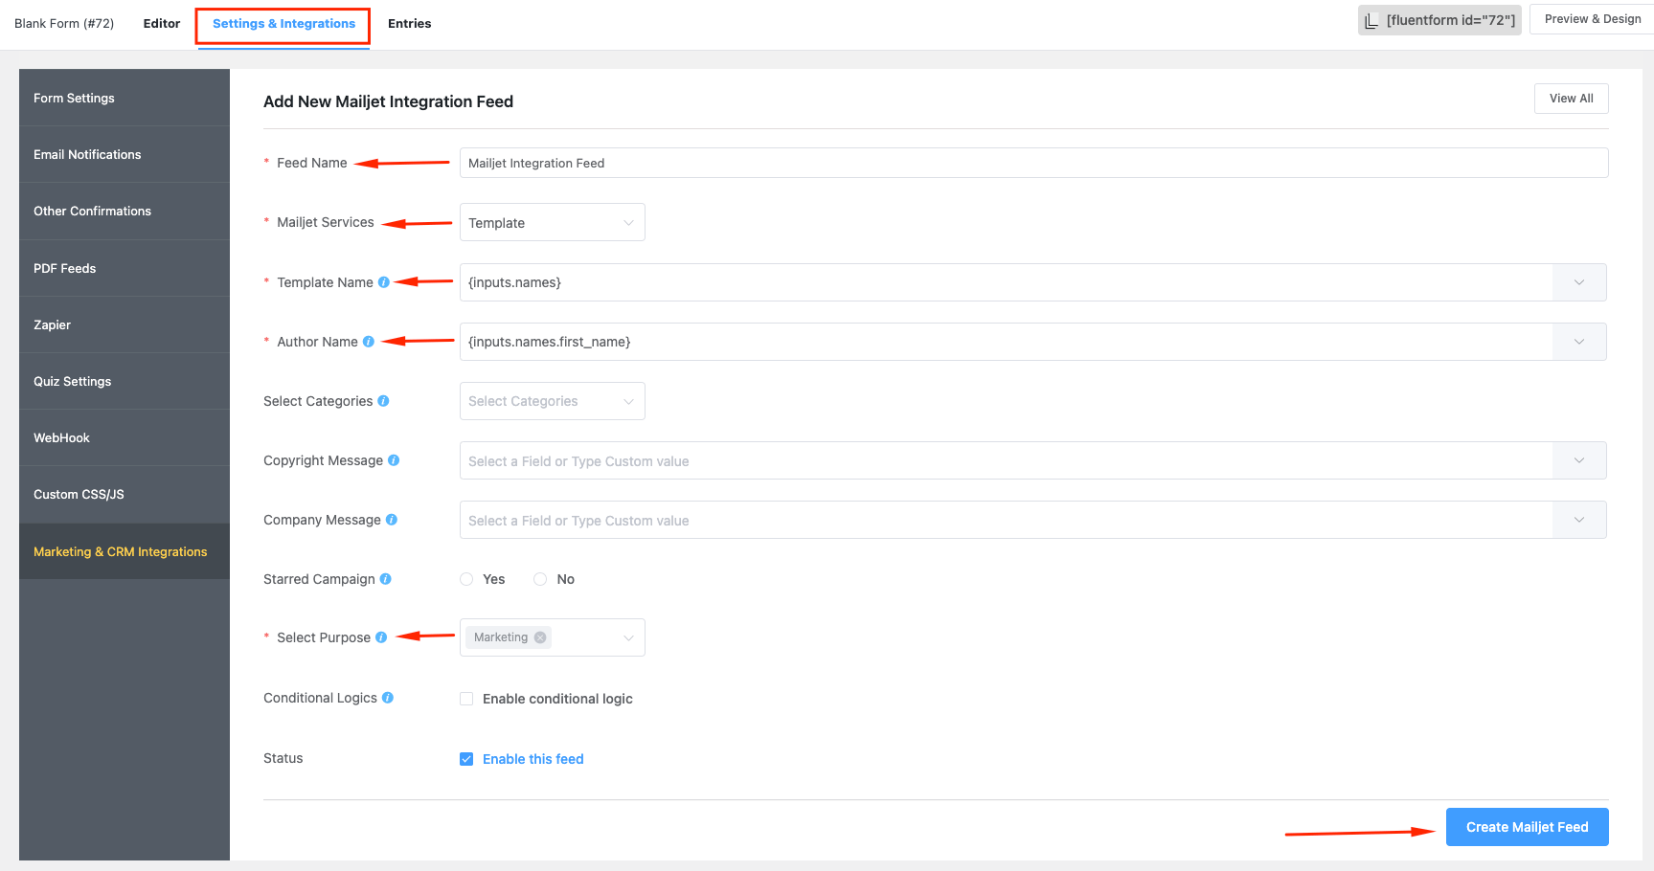Expand the Select Categories dropdown
The image size is (1654, 871).
click(552, 401)
